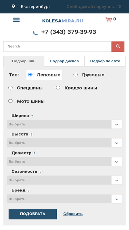Select the Грузовые tire type radio
The image size is (129, 230).
tap(75, 75)
